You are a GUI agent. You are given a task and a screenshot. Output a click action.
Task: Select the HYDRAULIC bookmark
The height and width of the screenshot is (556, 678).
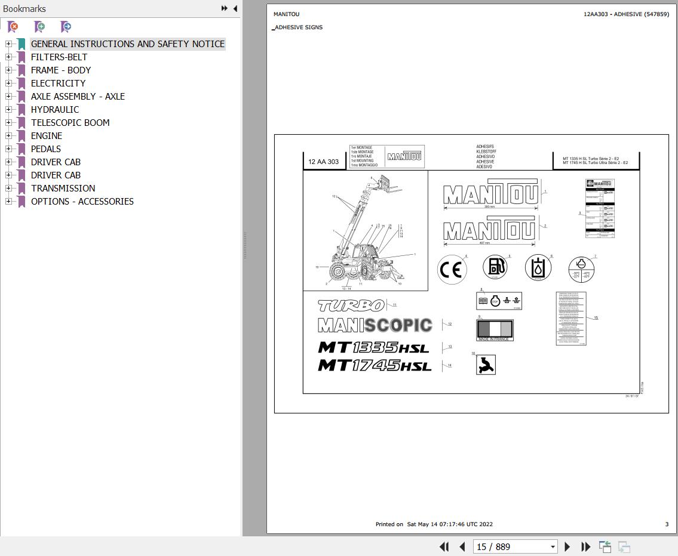55,110
